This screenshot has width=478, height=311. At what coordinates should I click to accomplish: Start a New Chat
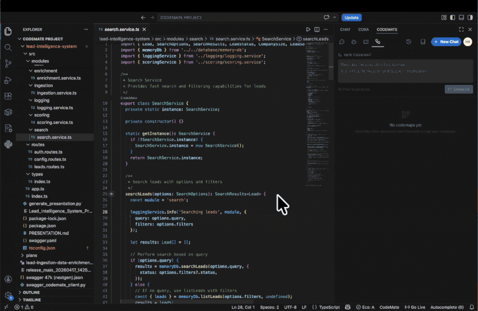[x=446, y=42]
